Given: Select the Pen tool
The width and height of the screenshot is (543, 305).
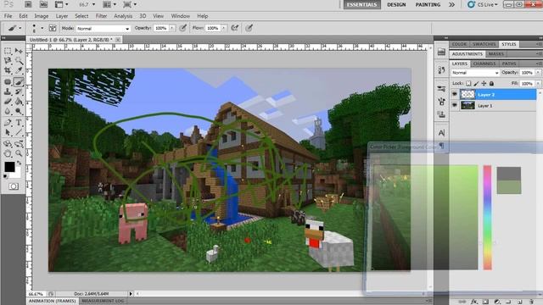Looking at the screenshot, I should pyautogui.click(x=8, y=123).
